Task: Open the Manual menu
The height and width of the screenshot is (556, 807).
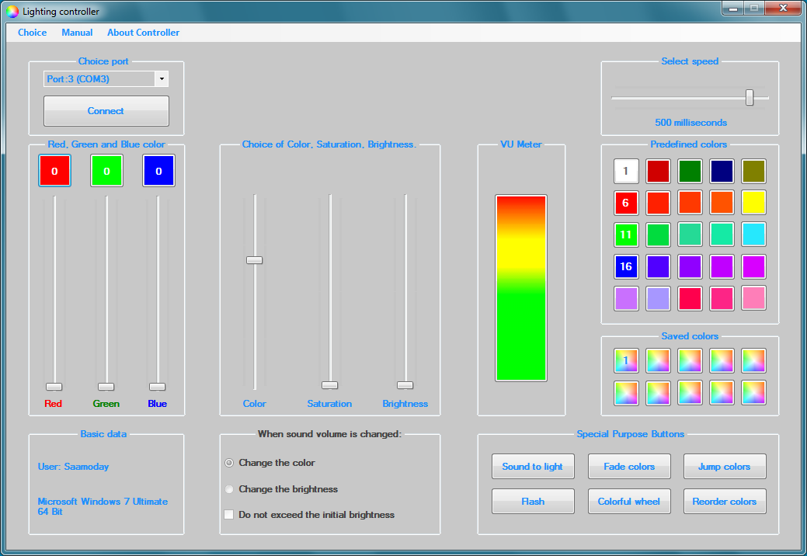Action: click(77, 33)
